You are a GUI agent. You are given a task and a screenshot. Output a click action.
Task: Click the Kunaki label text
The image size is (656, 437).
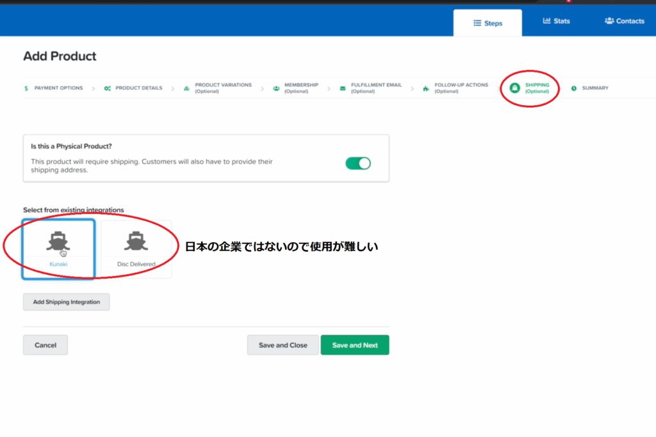[58, 264]
